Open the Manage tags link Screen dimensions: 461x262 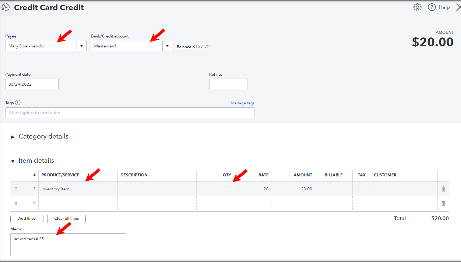click(x=243, y=103)
